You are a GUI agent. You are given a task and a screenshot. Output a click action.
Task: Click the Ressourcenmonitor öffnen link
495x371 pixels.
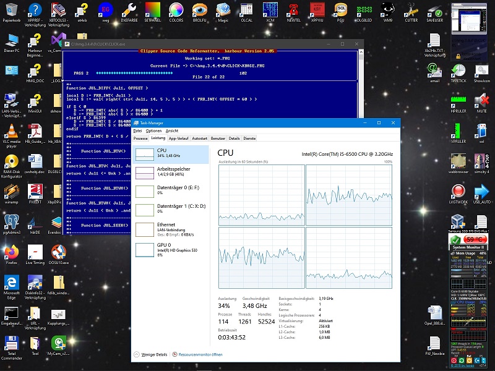click(197, 354)
